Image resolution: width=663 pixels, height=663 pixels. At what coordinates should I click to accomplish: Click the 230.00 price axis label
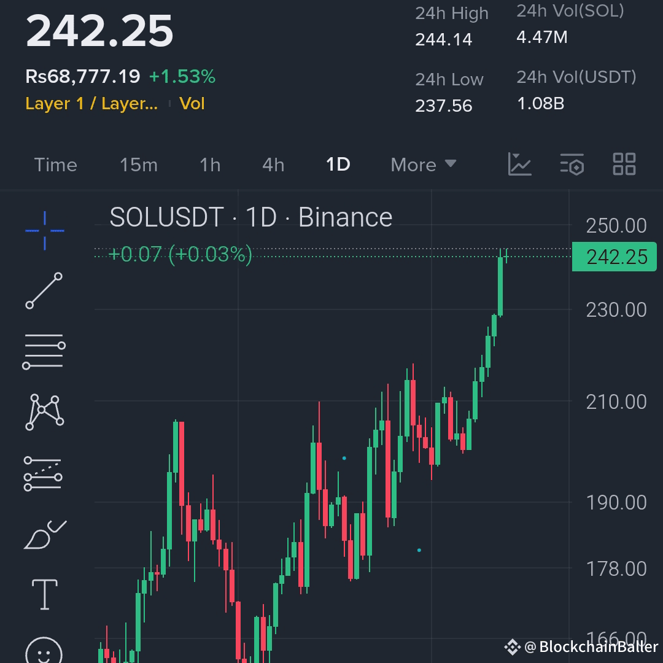pos(616,310)
